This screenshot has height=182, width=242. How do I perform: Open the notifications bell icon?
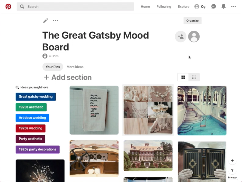223,6
